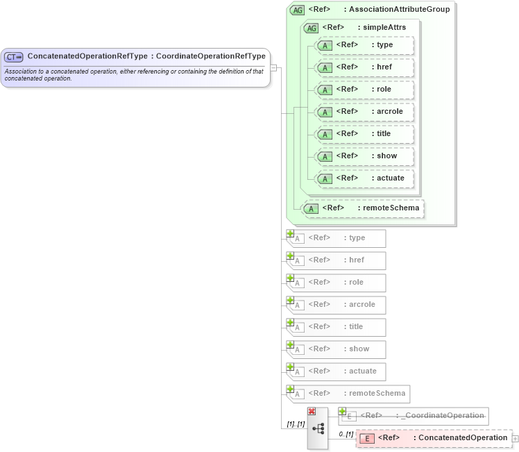Click the A icon of green type attribute
The image size is (519, 452).
click(325, 46)
